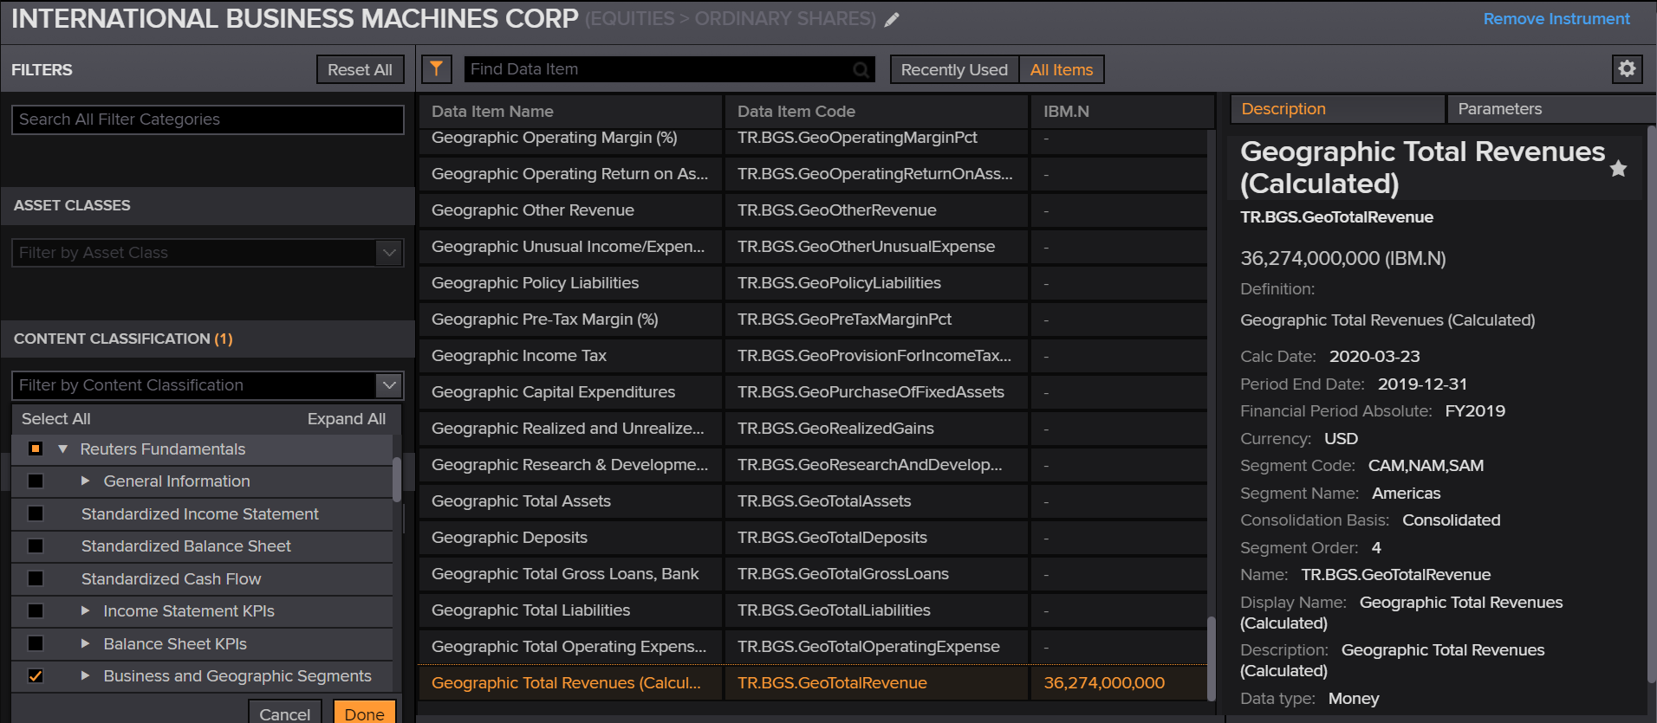Check Income Statement KPIs checkbox
The height and width of the screenshot is (723, 1657).
pyautogui.click(x=36, y=611)
